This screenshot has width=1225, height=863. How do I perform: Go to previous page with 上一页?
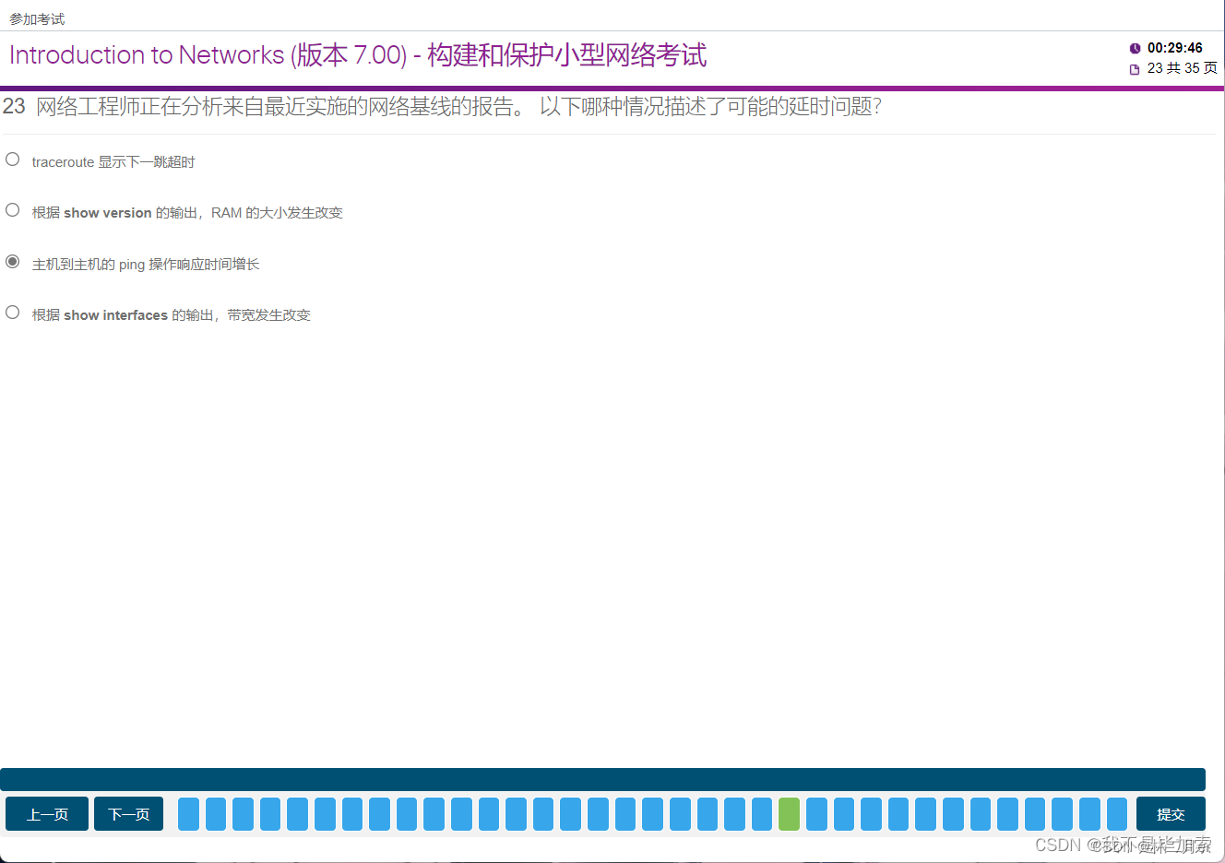pyautogui.click(x=47, y=814)
